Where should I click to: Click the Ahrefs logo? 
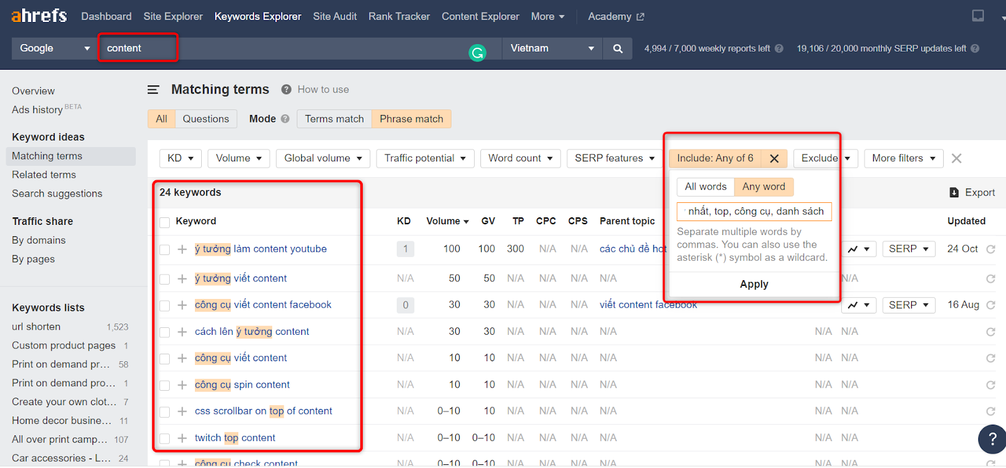(x=39, y=16)
